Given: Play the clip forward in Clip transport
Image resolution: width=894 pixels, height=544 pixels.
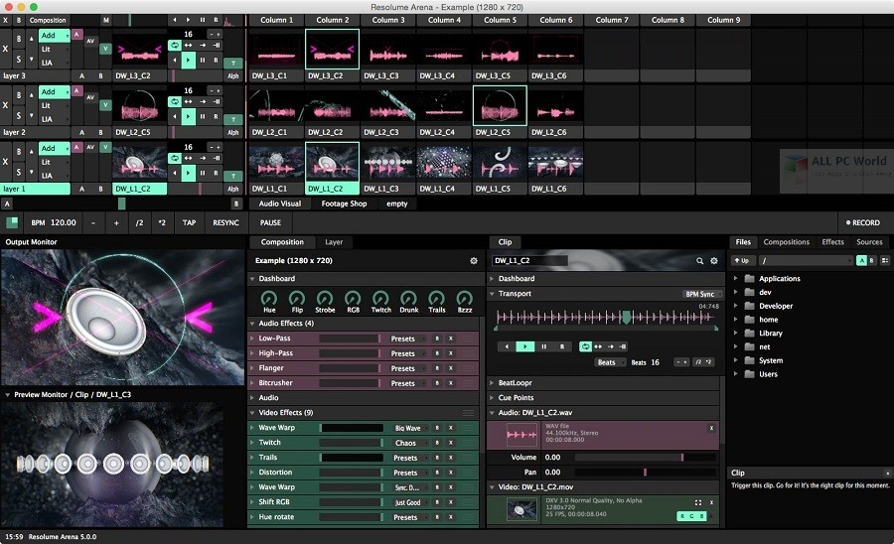Looking at the screenshot, I should pyautogui.click(x=524, y=346).
